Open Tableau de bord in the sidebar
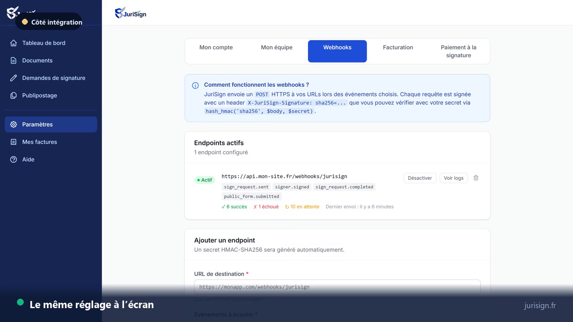Viewport: 573px width, 322px height. click(x=51, y=43)
